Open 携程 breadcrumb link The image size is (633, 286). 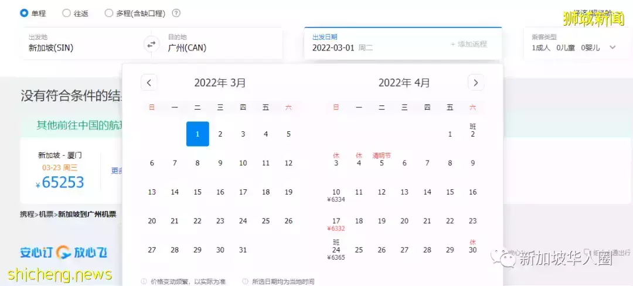pyautogui.click(x=26, y=214)
